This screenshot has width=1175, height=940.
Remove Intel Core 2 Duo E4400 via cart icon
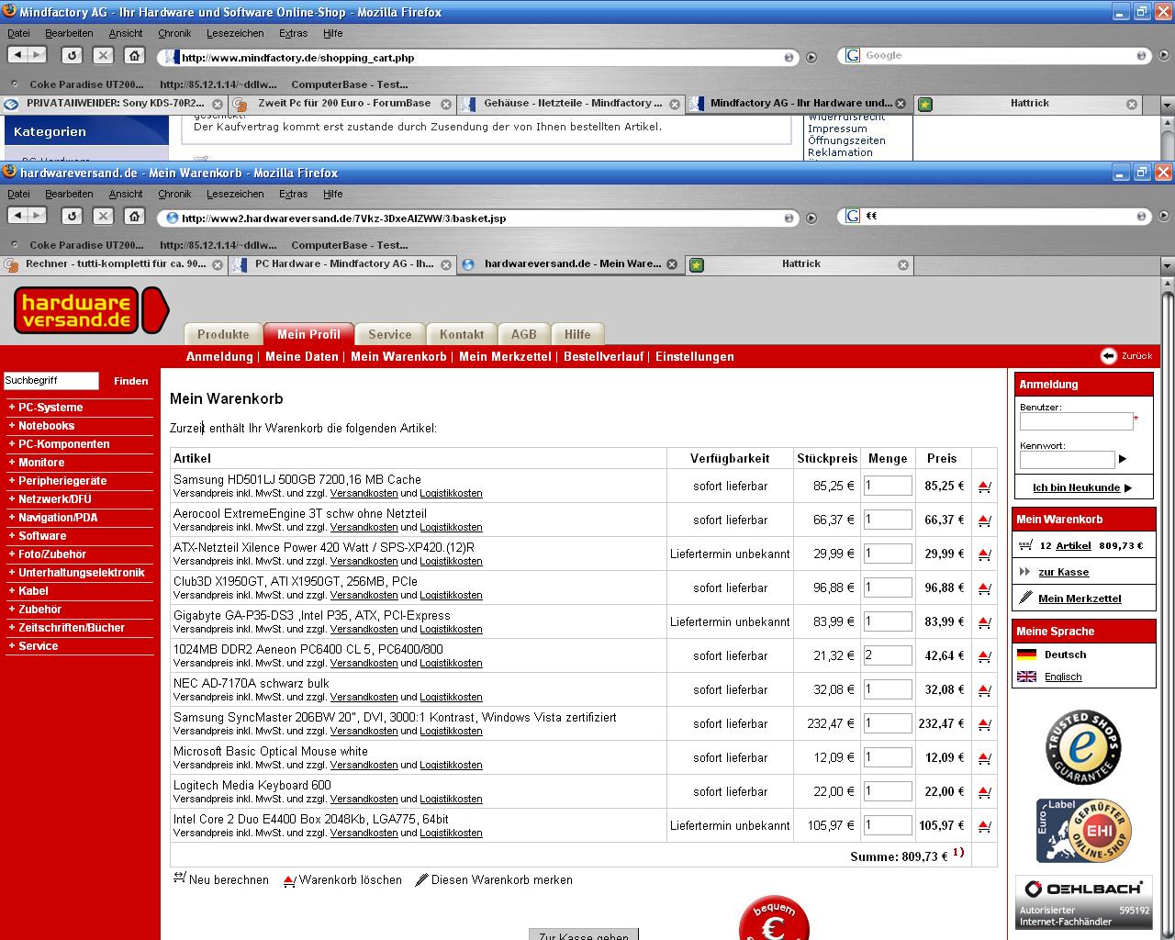tap(984, 826)
